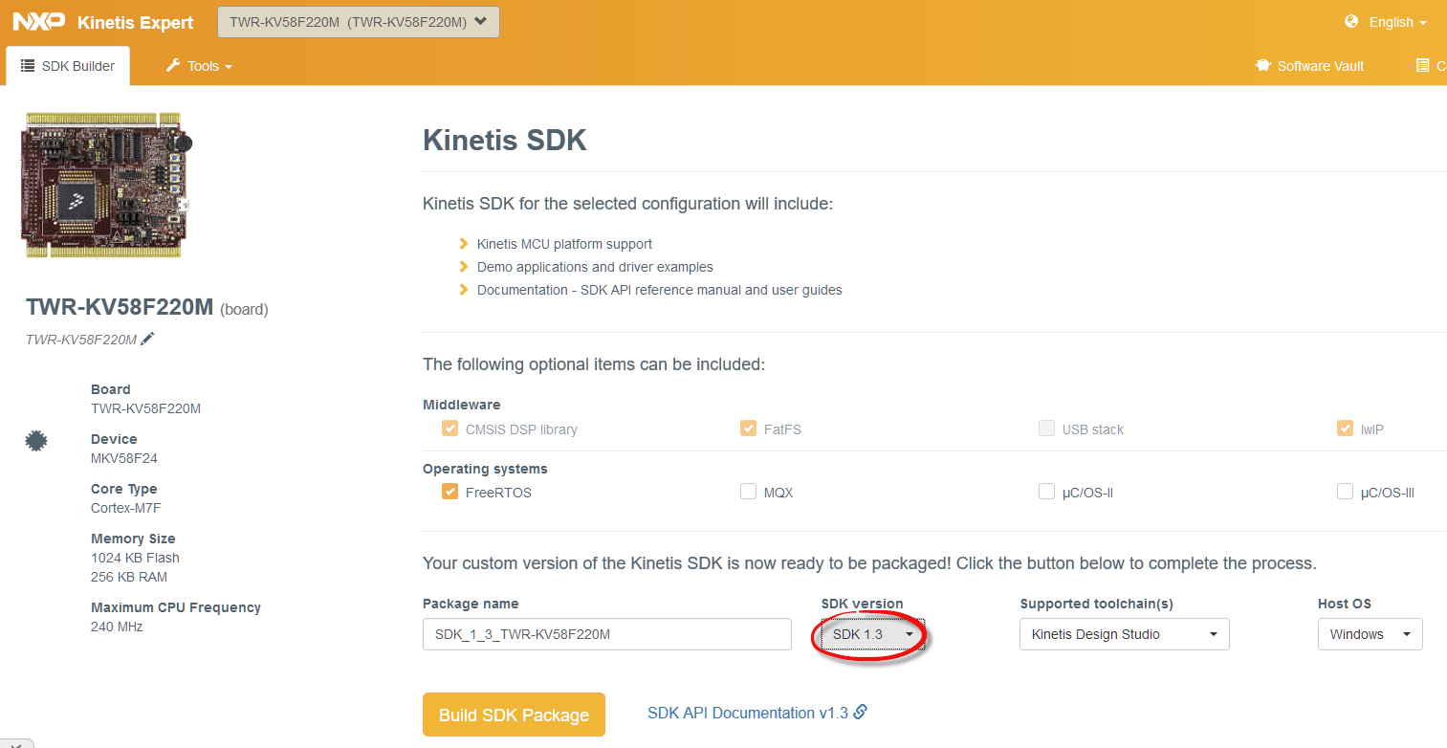Click the pencil edit icon beside TWR-KV58F220M

(x=147, y=339)
